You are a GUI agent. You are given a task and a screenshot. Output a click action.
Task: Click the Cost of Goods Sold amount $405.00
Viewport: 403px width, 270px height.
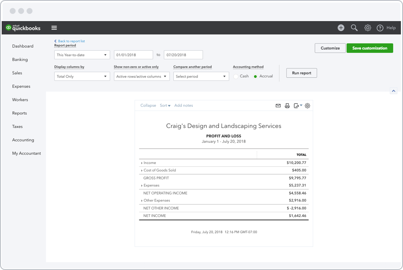[299, 170]
